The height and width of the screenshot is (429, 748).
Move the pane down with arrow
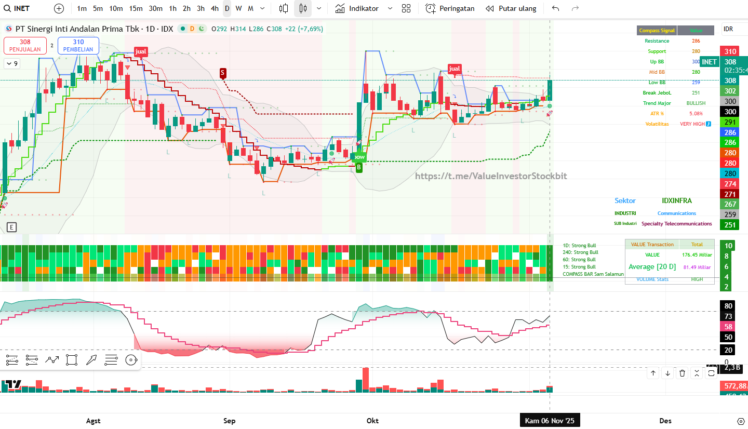coord(667,372)
